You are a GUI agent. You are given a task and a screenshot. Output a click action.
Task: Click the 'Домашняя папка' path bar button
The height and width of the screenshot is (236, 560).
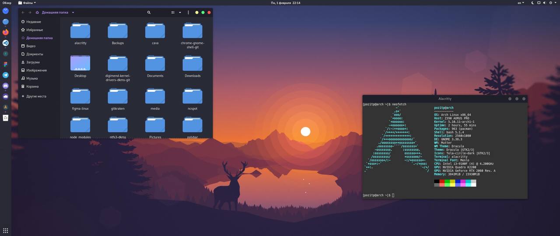[x=52, y=12]
